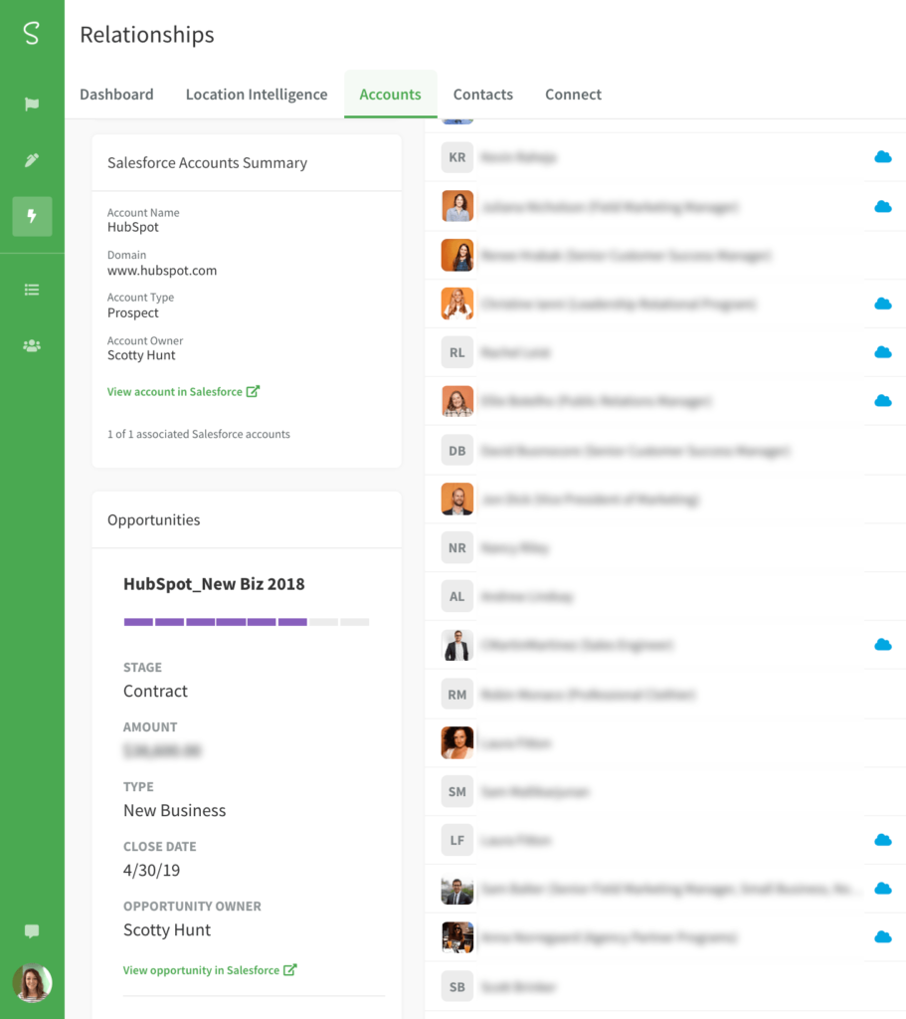
Task: Click the stage value Contract
Action: pos(156,691)
